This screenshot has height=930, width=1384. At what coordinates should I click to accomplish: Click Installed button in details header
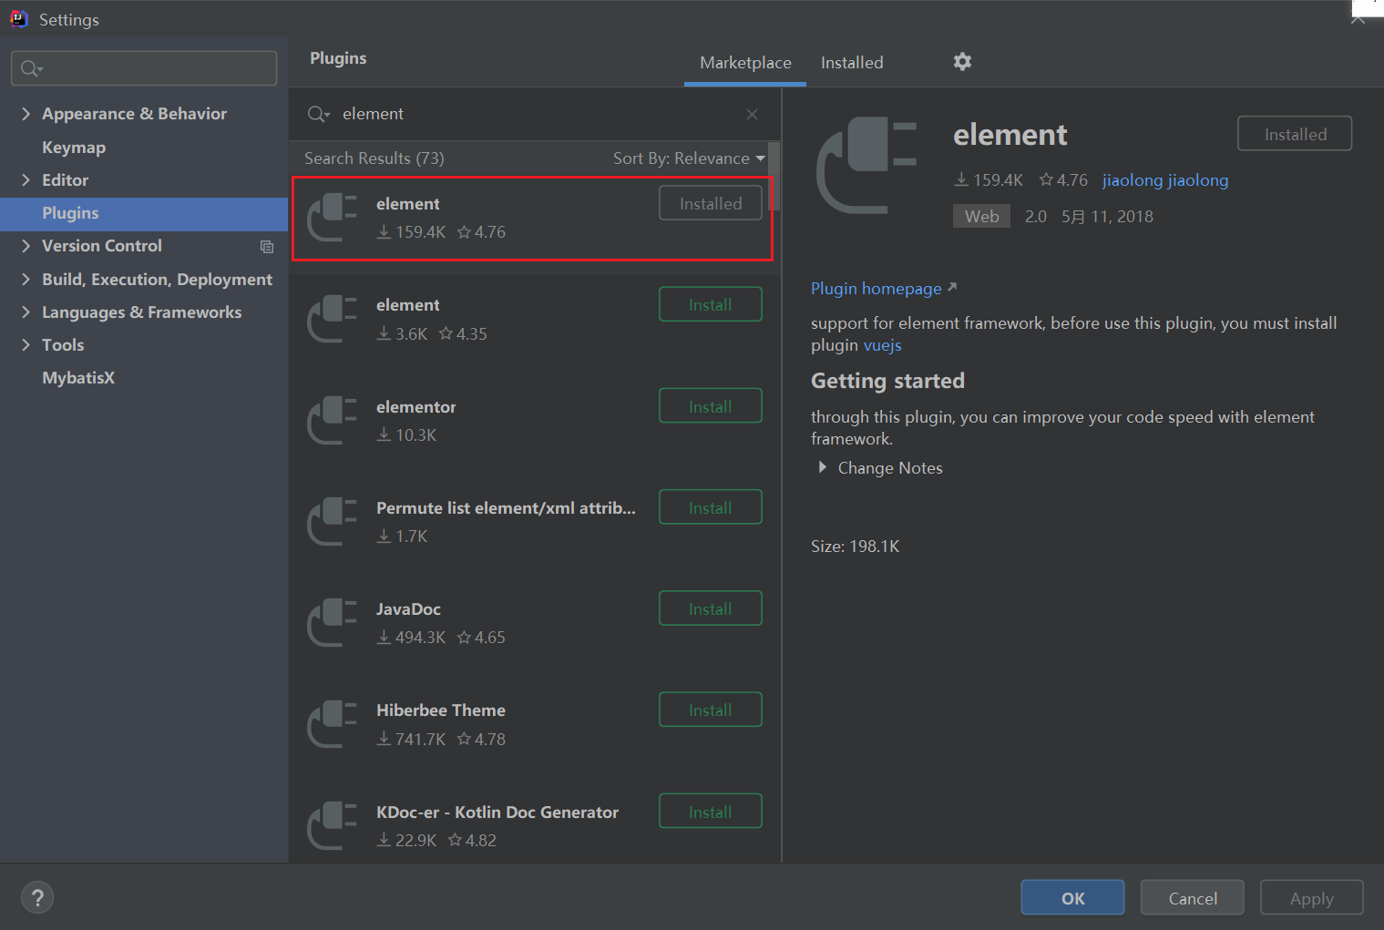tap(1295, 134)
